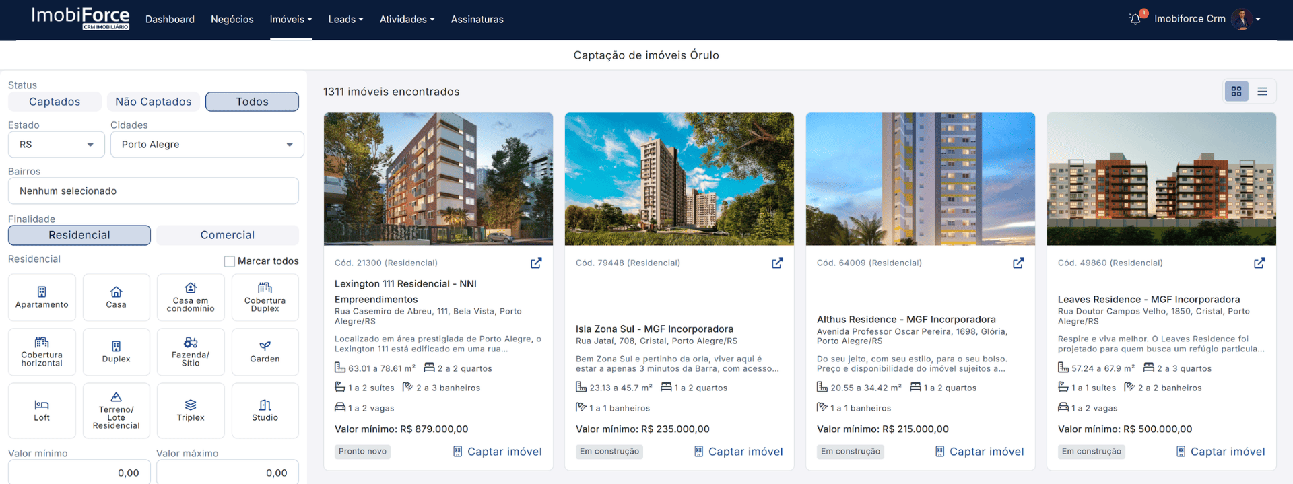Select Cobertura horizontal property type
Image resolution: width=1293 pixels, height=484 pixels.
tap(42, 352)
